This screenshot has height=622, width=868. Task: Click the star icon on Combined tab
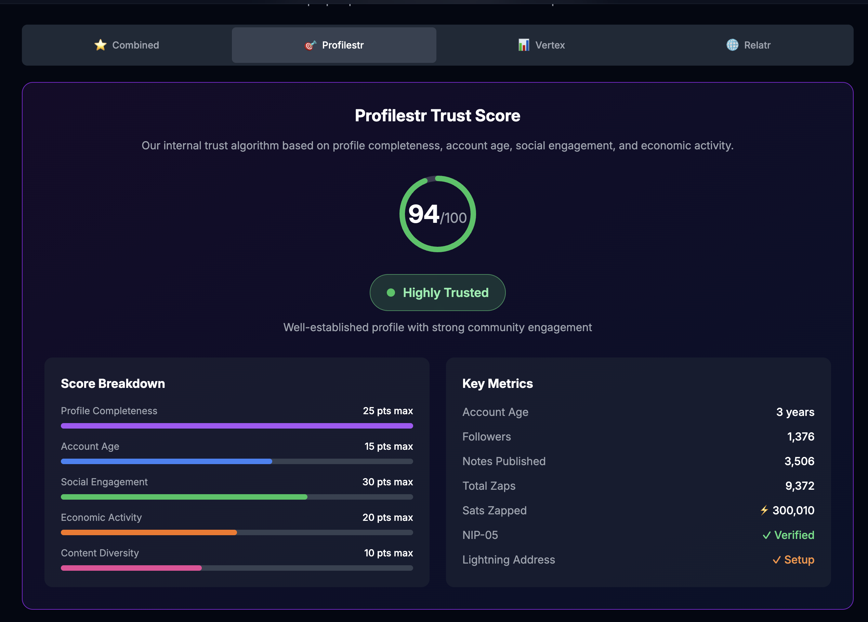click(100, 45)
